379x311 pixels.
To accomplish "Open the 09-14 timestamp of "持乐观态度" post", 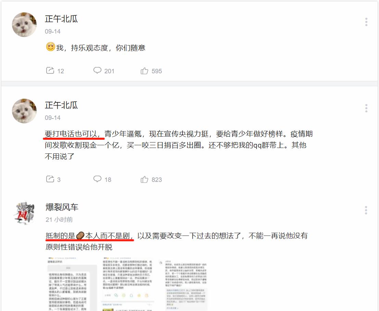I will coord(53,32).
